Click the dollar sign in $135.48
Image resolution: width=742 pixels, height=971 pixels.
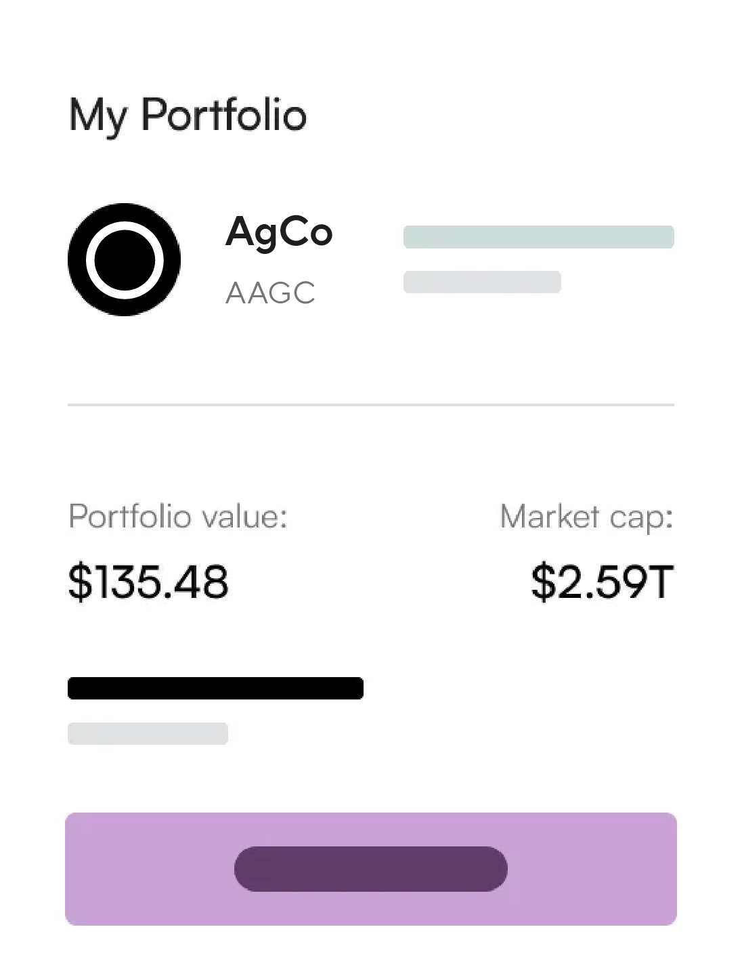[x=80, y=582]
